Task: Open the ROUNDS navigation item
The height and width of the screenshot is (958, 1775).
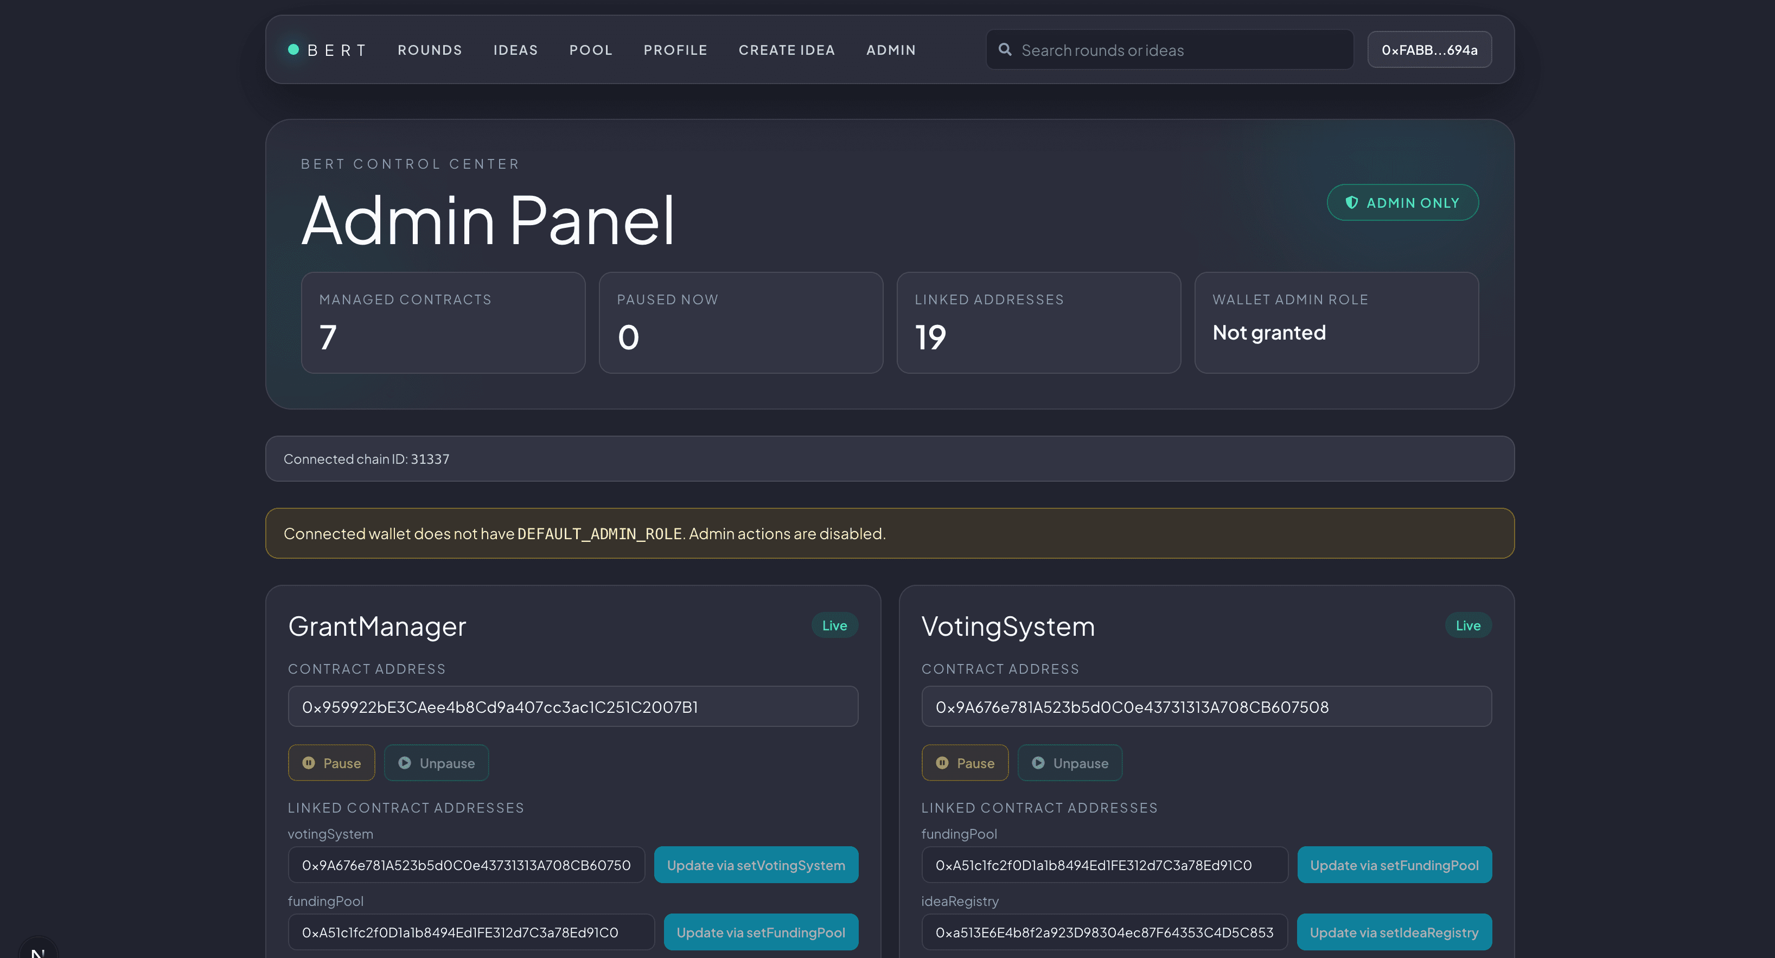Action: [429, 49]
